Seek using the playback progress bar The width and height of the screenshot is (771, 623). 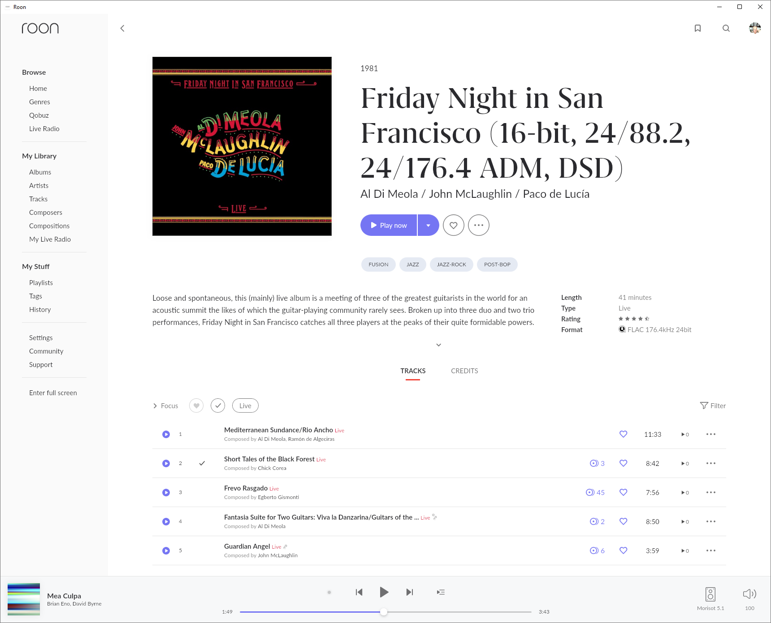(x=385, y=612)
